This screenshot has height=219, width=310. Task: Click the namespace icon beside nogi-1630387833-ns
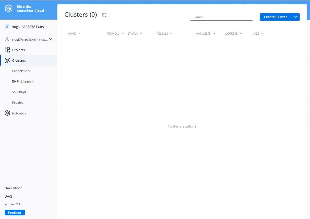pyautogui.click(x=7, y=26)
